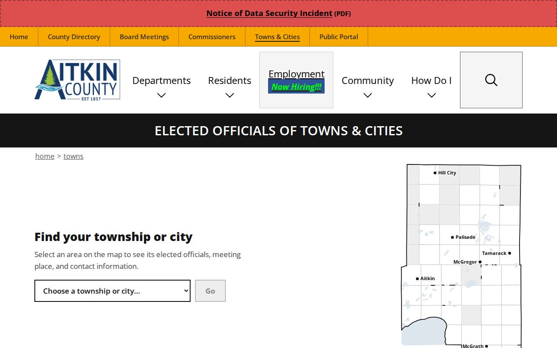The height and width of the screenshot is (348, 557).
Task: Open County Directory menu item
Action: (x=74, y=37)
